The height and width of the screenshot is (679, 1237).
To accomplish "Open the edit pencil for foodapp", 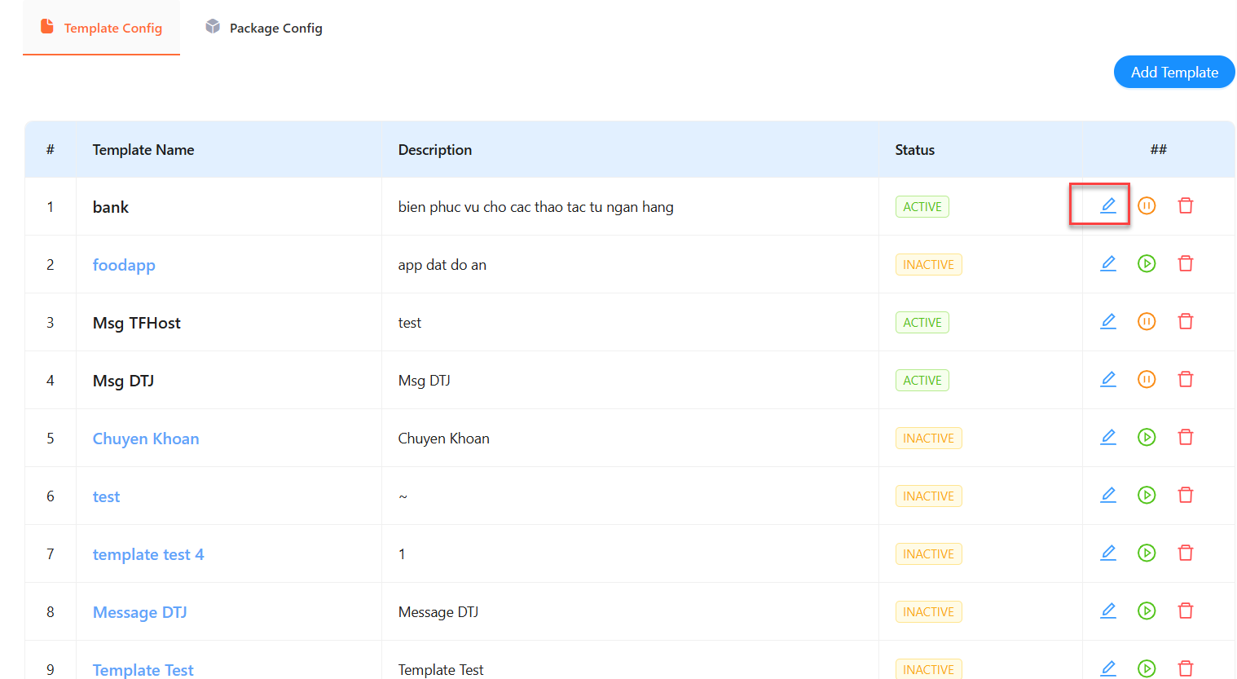I will (x=1107, y=263).
